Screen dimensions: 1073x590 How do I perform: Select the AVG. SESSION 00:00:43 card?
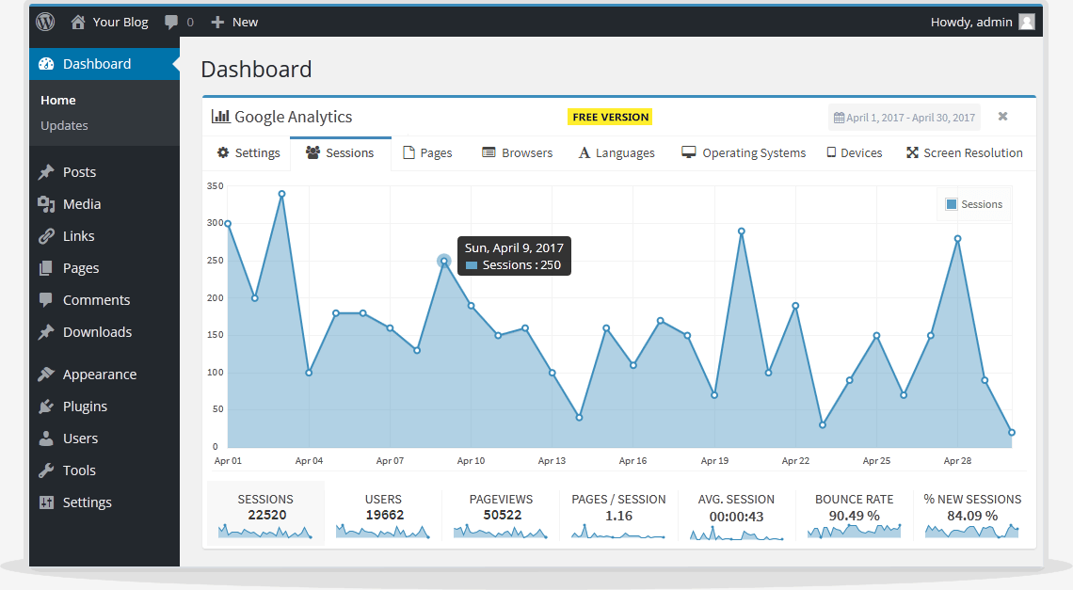(736, 514)
